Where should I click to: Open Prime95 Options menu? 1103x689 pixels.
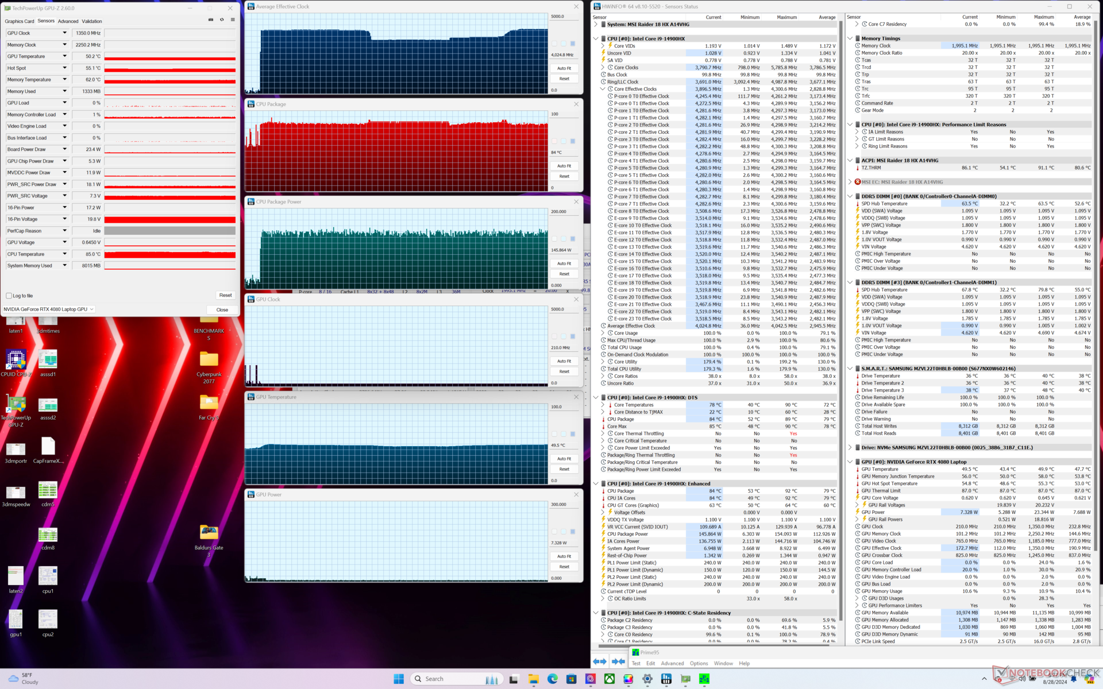pos(699,663)
